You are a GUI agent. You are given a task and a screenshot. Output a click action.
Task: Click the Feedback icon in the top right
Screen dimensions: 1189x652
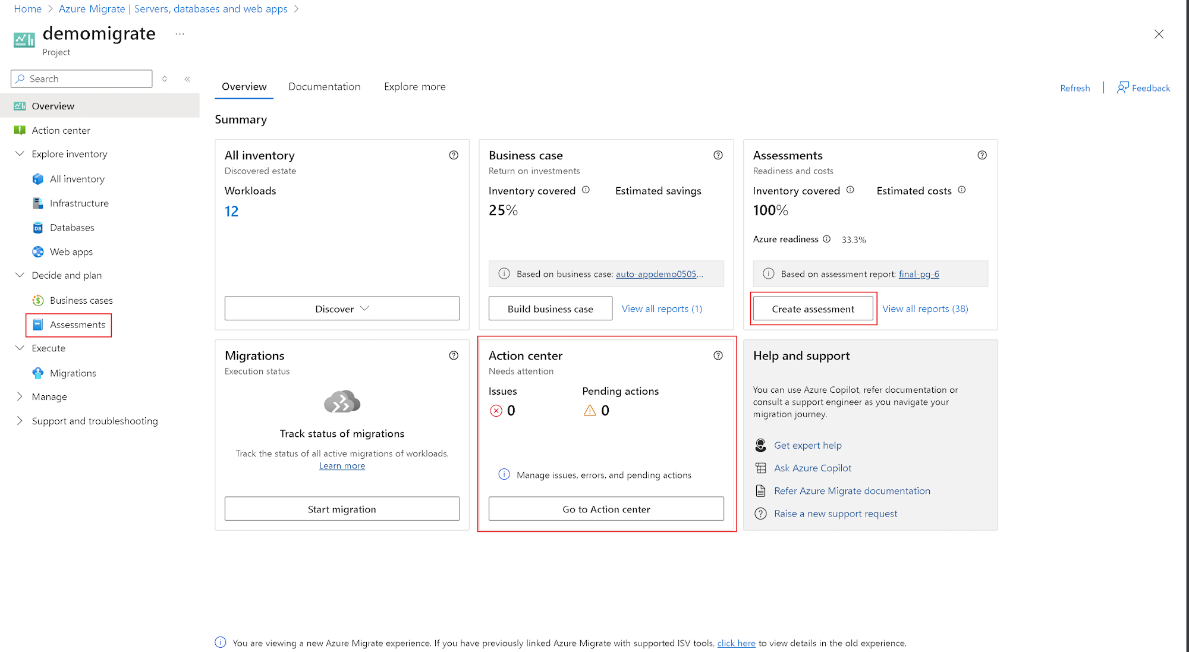1122,88
